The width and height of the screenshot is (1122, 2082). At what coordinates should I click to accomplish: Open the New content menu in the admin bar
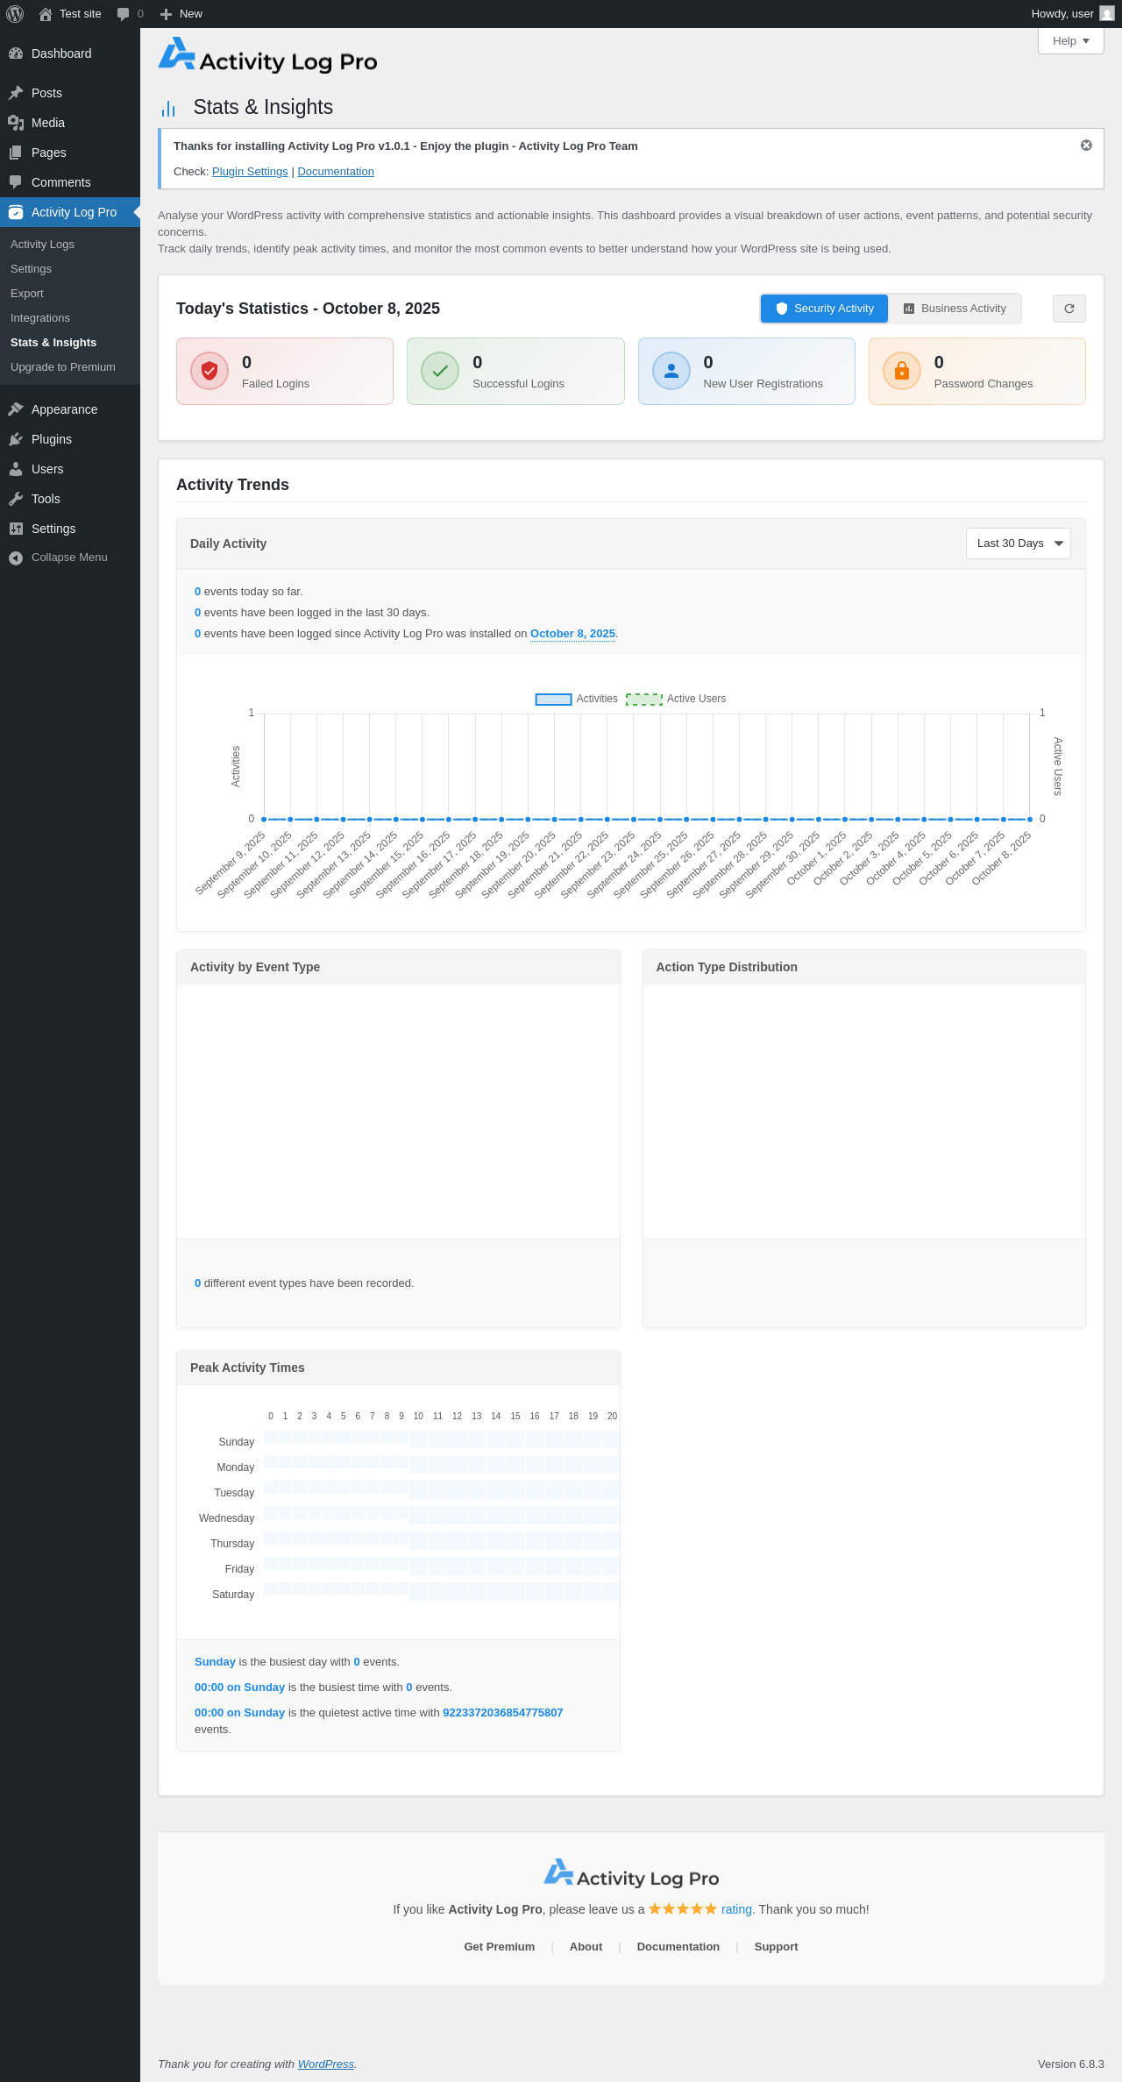[x=181, y=14]
